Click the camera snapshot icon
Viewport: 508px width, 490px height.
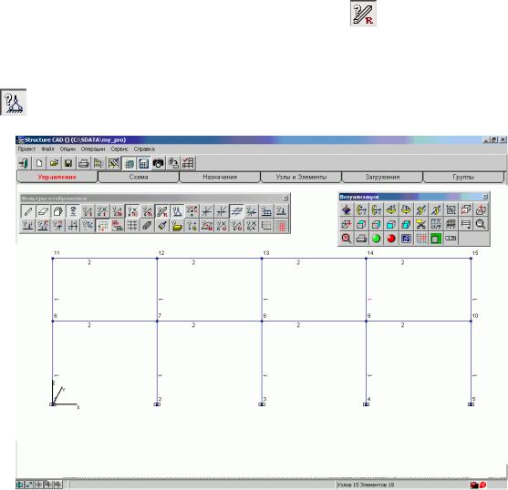pyautogui.click(x=158, y=163)
